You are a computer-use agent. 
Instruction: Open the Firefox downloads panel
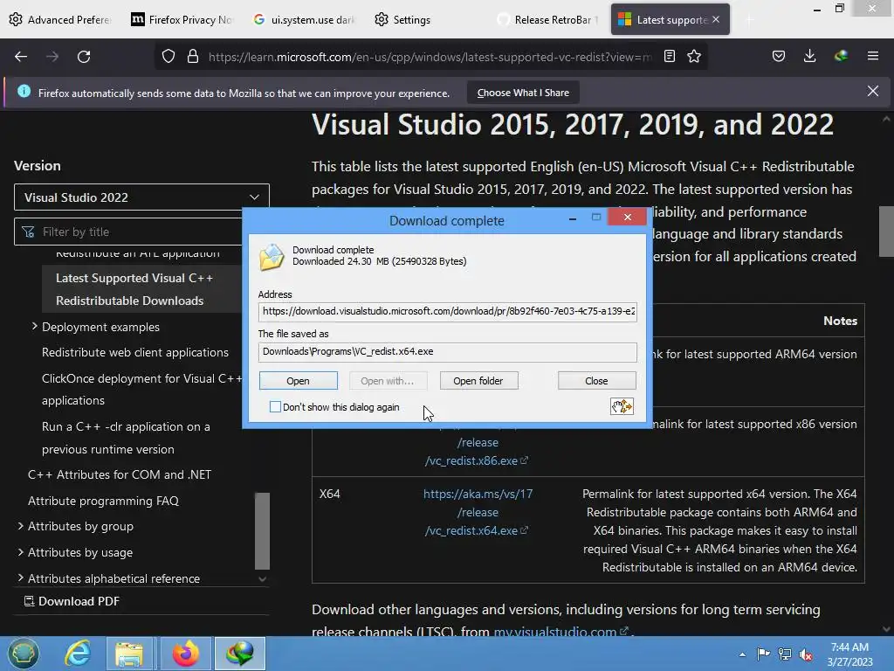pyautogui.click(x=809, y=56)
